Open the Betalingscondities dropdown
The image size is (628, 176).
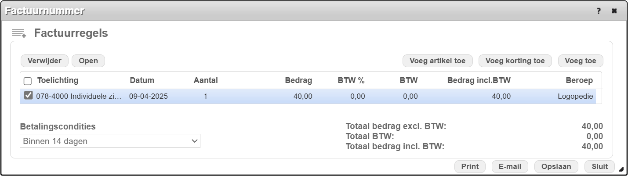pyautogui.click(x=110, y=141)
